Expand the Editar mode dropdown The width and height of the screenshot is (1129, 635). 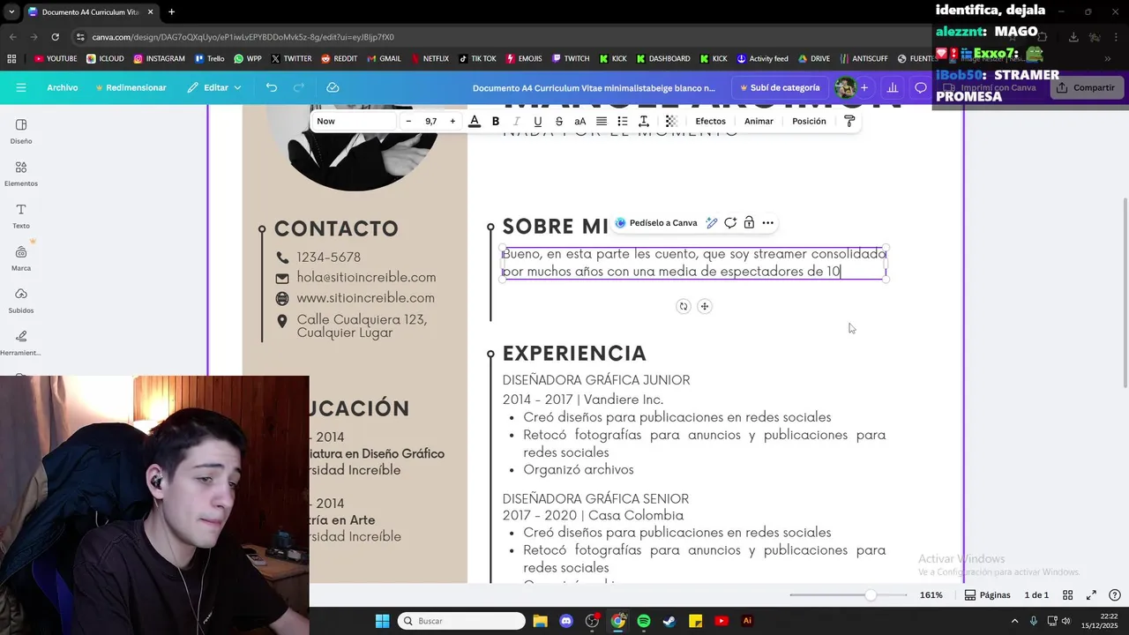pyautogui.click(x=214, y=87)
